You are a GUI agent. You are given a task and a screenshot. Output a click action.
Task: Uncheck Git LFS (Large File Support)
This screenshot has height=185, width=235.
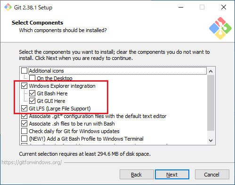24,109
